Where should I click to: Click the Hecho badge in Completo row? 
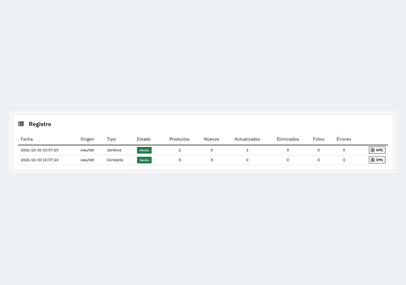pyautogui.click(x=144, y=160)
